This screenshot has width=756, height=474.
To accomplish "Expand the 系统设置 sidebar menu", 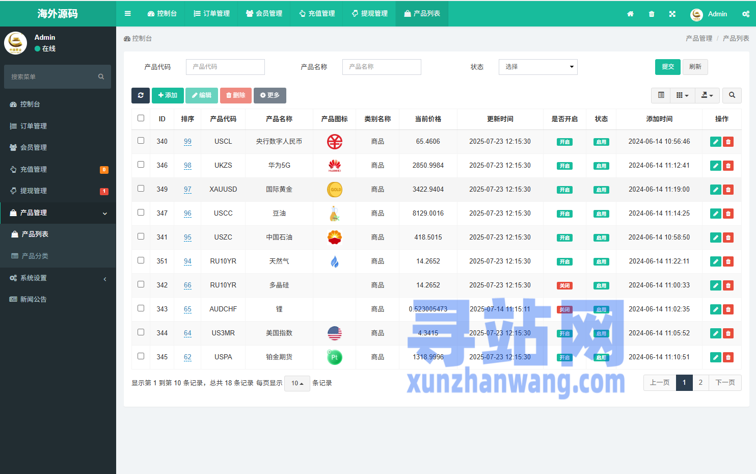I will click(x=58, y=278).
